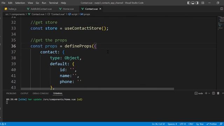Open the View menu
This screenshot has width=224, height=126.
(x=30, y=3)
